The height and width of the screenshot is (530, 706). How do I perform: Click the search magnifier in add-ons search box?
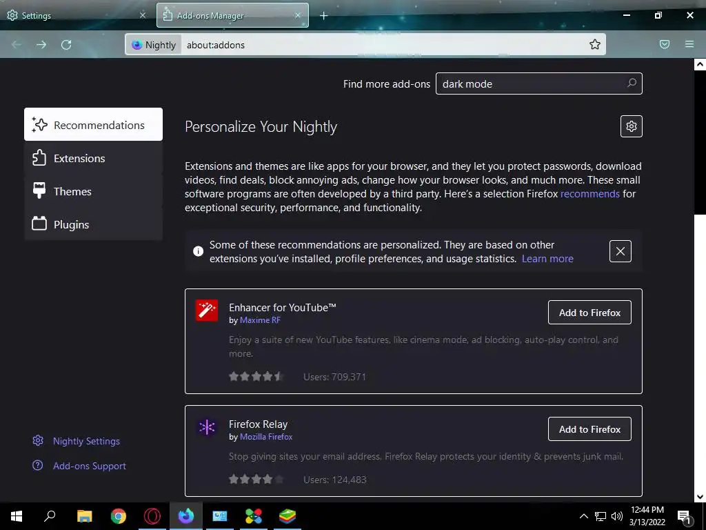(632, 83)
